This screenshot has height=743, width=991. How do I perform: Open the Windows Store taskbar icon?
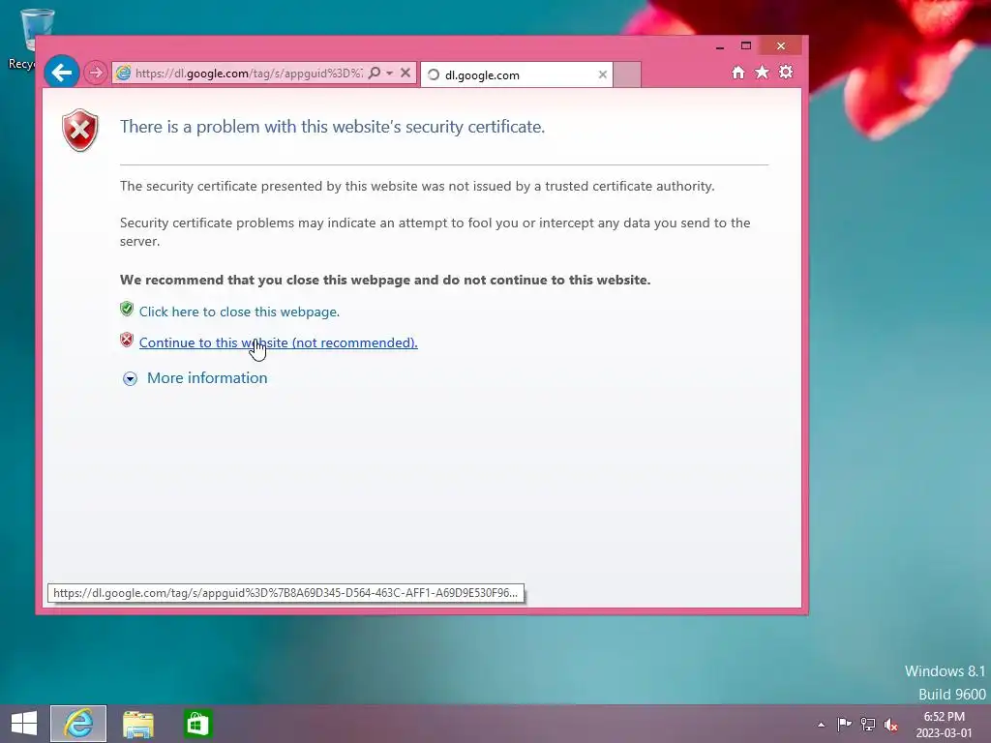click(x=197, y=724)
